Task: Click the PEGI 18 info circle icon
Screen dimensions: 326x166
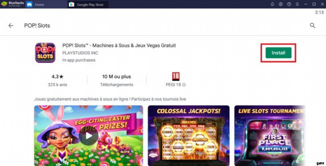Action: click(184, 85)
